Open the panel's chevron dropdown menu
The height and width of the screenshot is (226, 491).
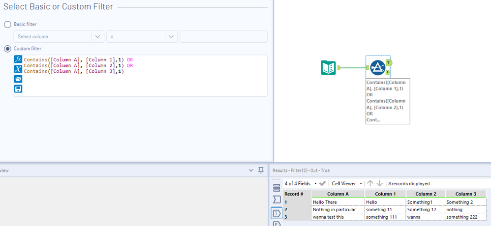click(251, 170)
